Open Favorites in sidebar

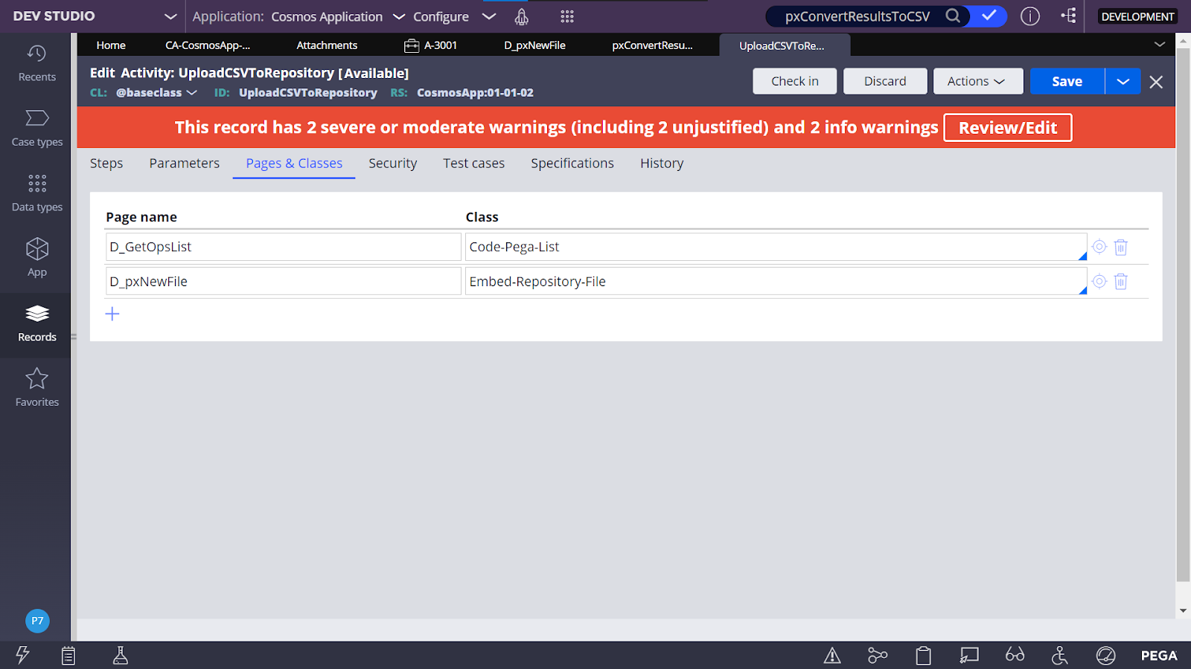click(x=36, y=388)
